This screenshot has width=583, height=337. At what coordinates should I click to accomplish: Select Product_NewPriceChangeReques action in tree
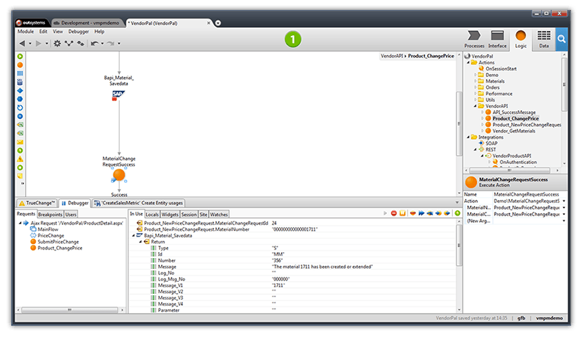pos(527,125)
